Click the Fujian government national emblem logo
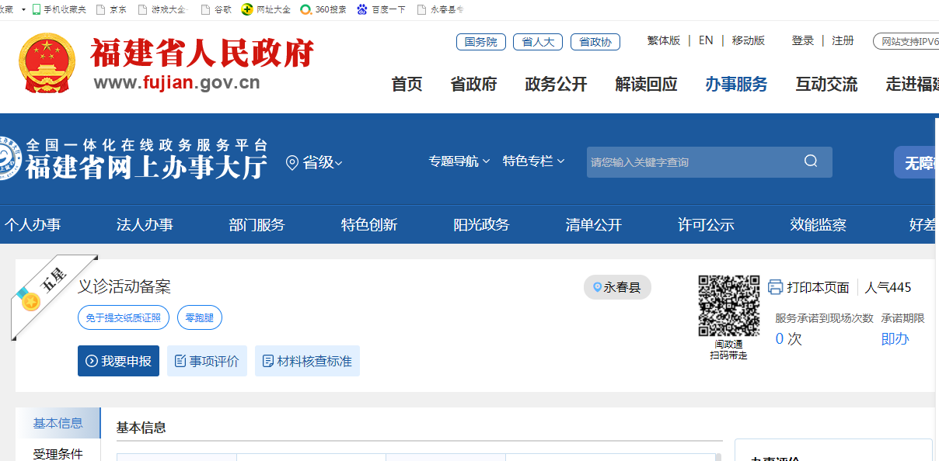The width and height of the screenshot is (939, 461). (47, 63)
